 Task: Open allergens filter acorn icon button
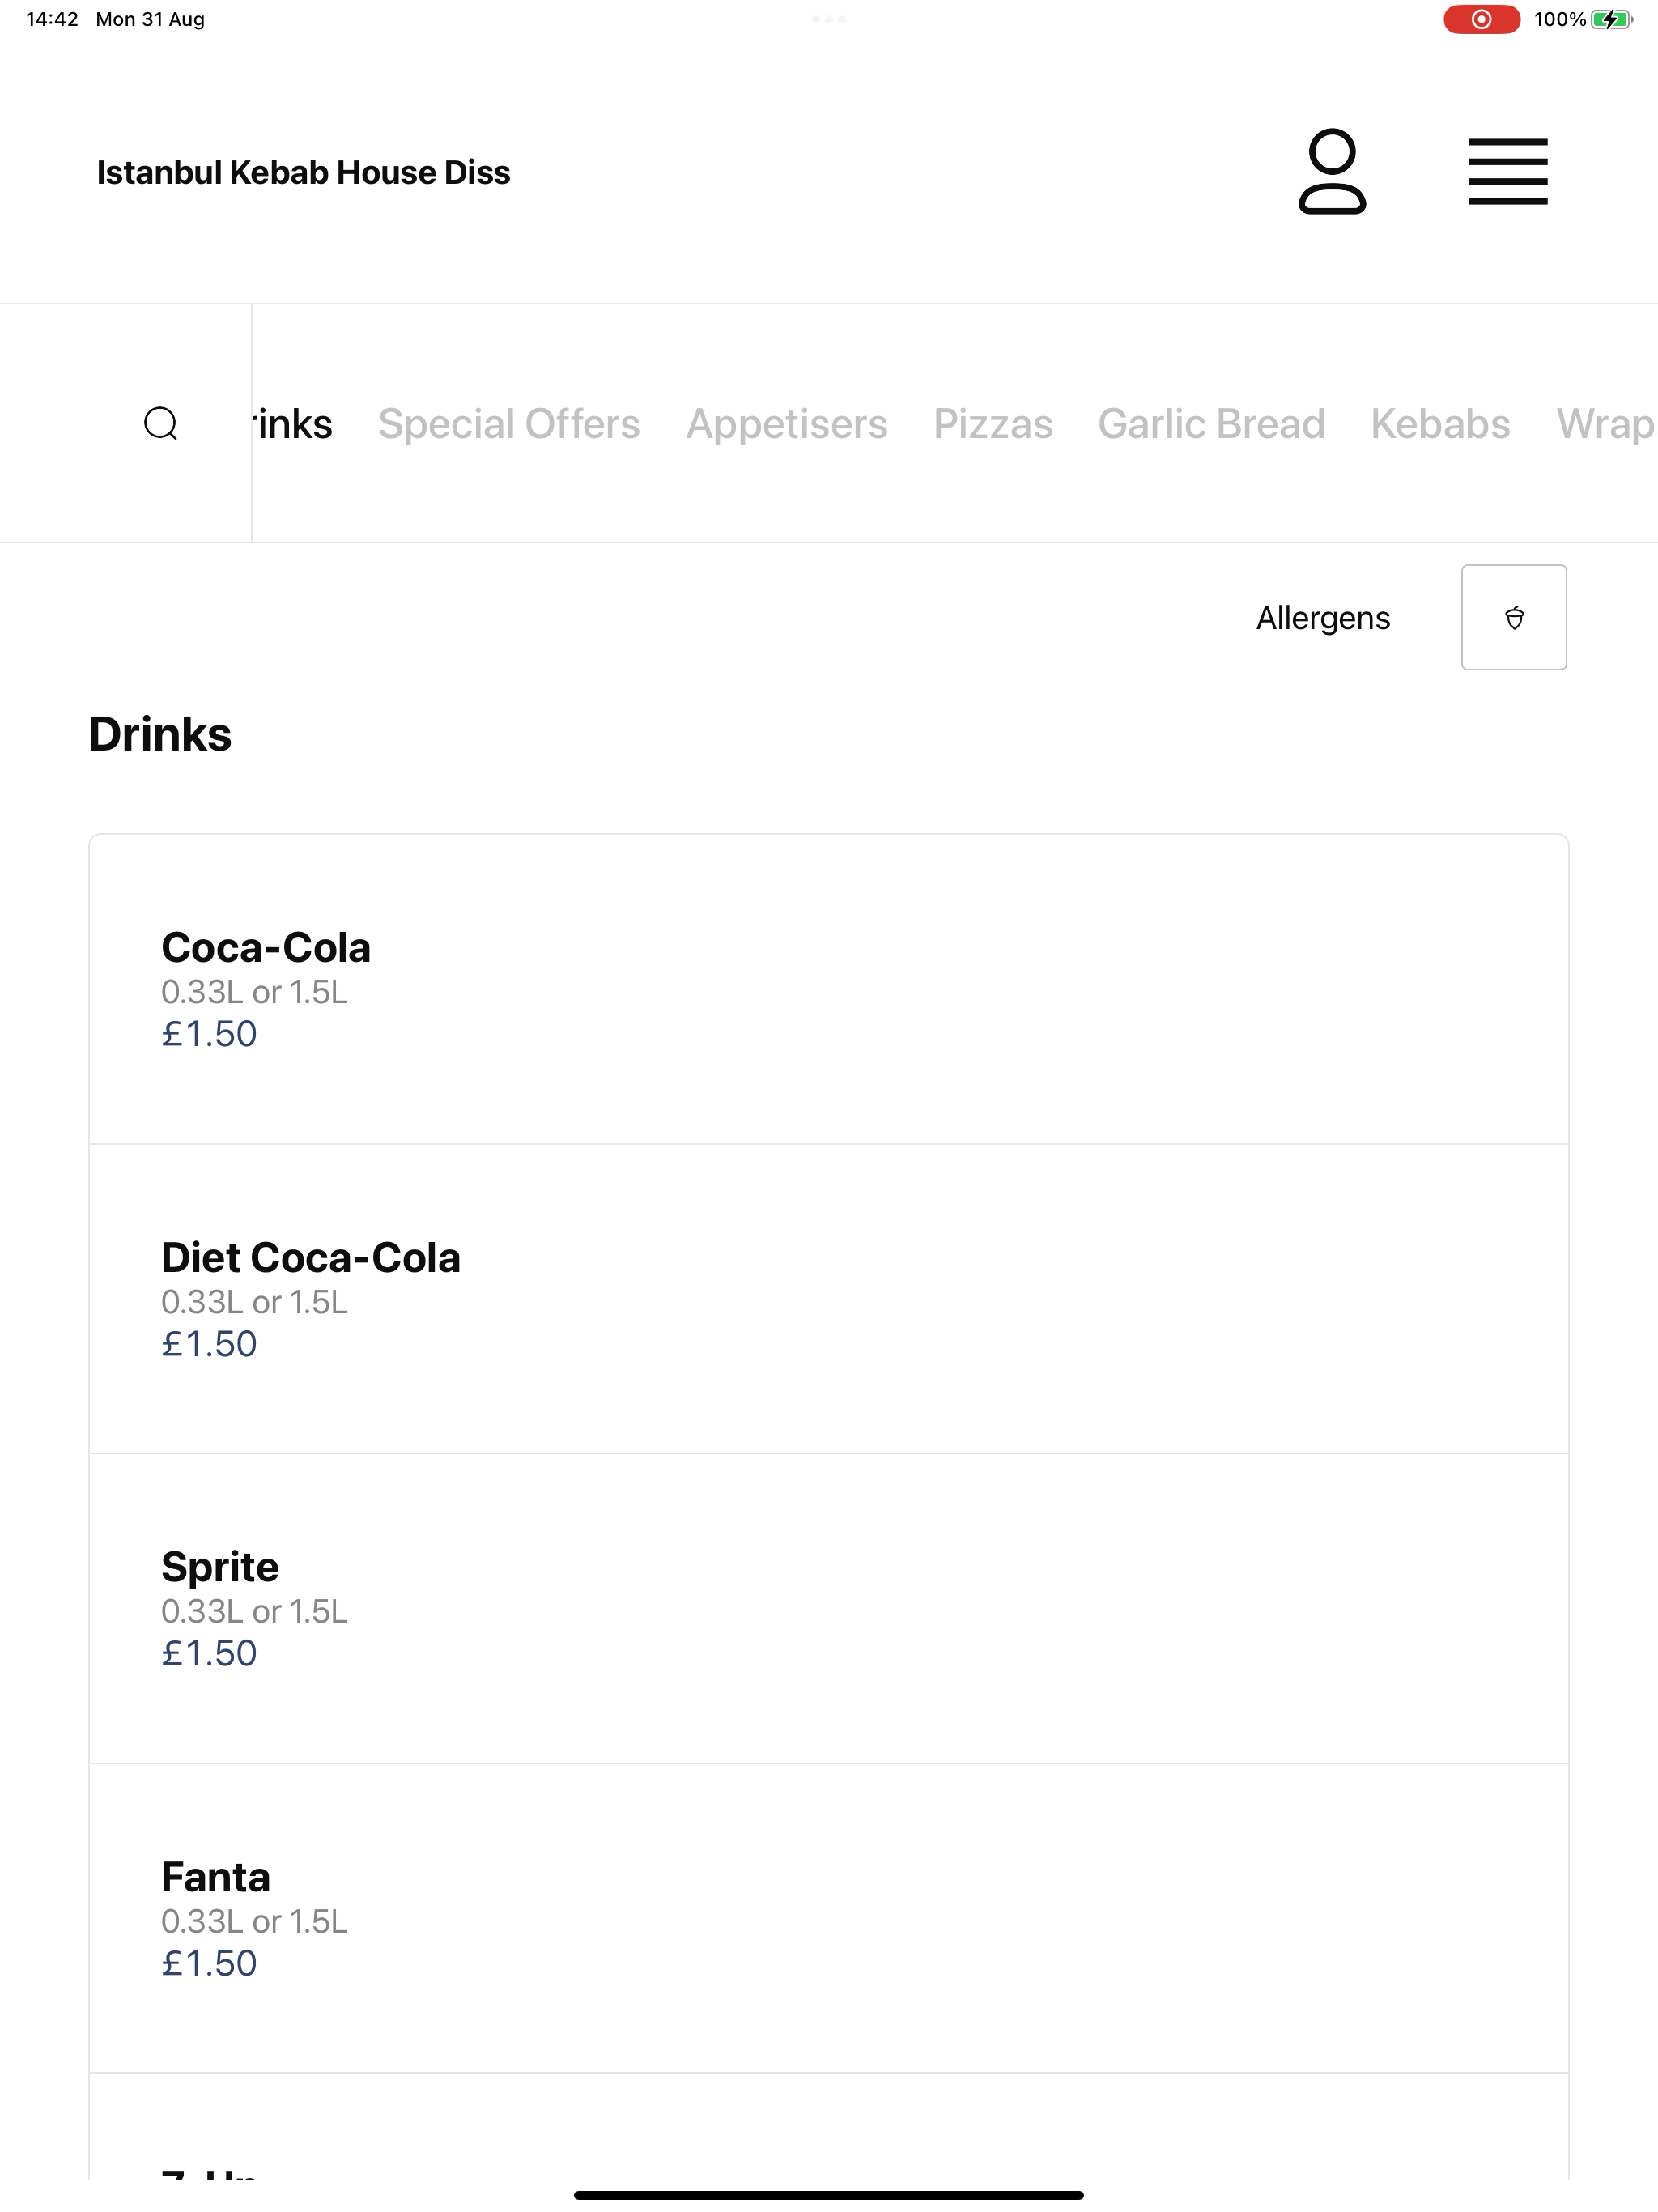click(1513, 617)
